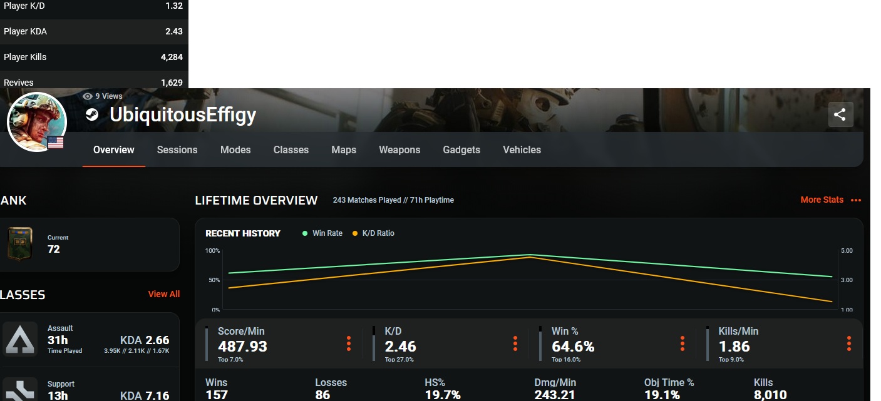Click the Support class icon
The width and height of the screenshot is (881, 401).
pyautogui.click(x=20, y=389)
